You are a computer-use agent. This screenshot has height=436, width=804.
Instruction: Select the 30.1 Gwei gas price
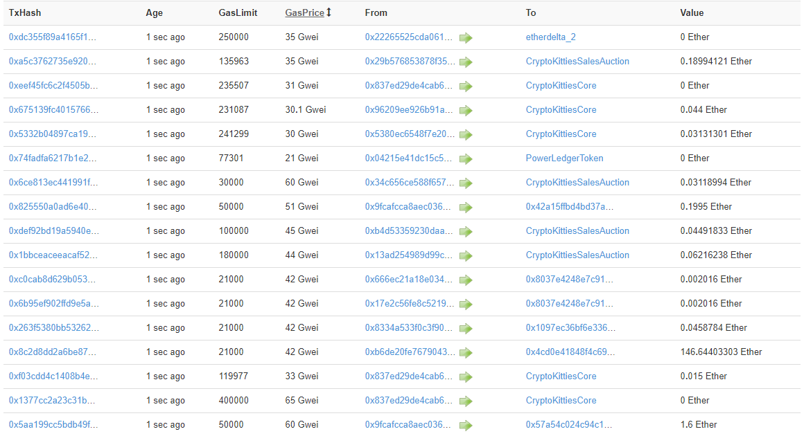click(x=306, y=109)
